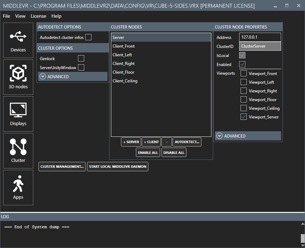305x248 pixels.
Task: Select the Client_Ceiling cluster node
Action: coord(161,81)
